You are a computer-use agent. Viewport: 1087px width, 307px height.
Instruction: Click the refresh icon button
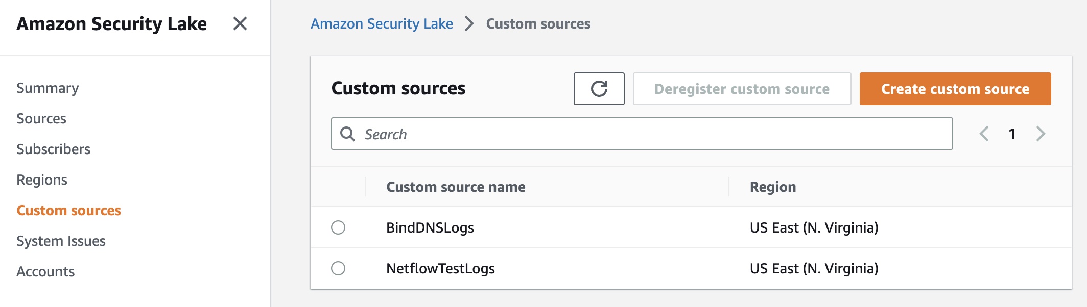(x=599, y=89)
